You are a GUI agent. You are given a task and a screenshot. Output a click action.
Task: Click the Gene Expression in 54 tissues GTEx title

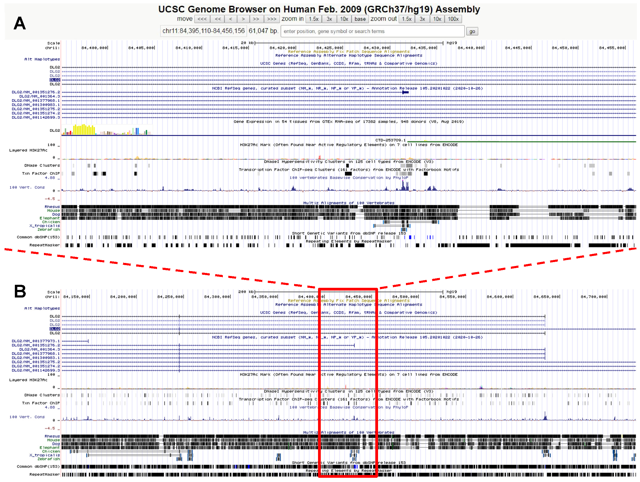point(349,122)
